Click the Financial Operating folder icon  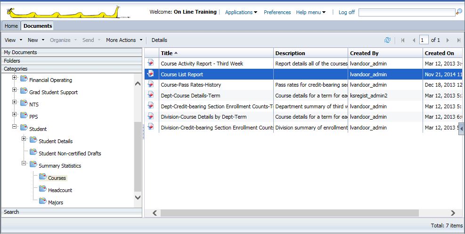coord(24,79)
